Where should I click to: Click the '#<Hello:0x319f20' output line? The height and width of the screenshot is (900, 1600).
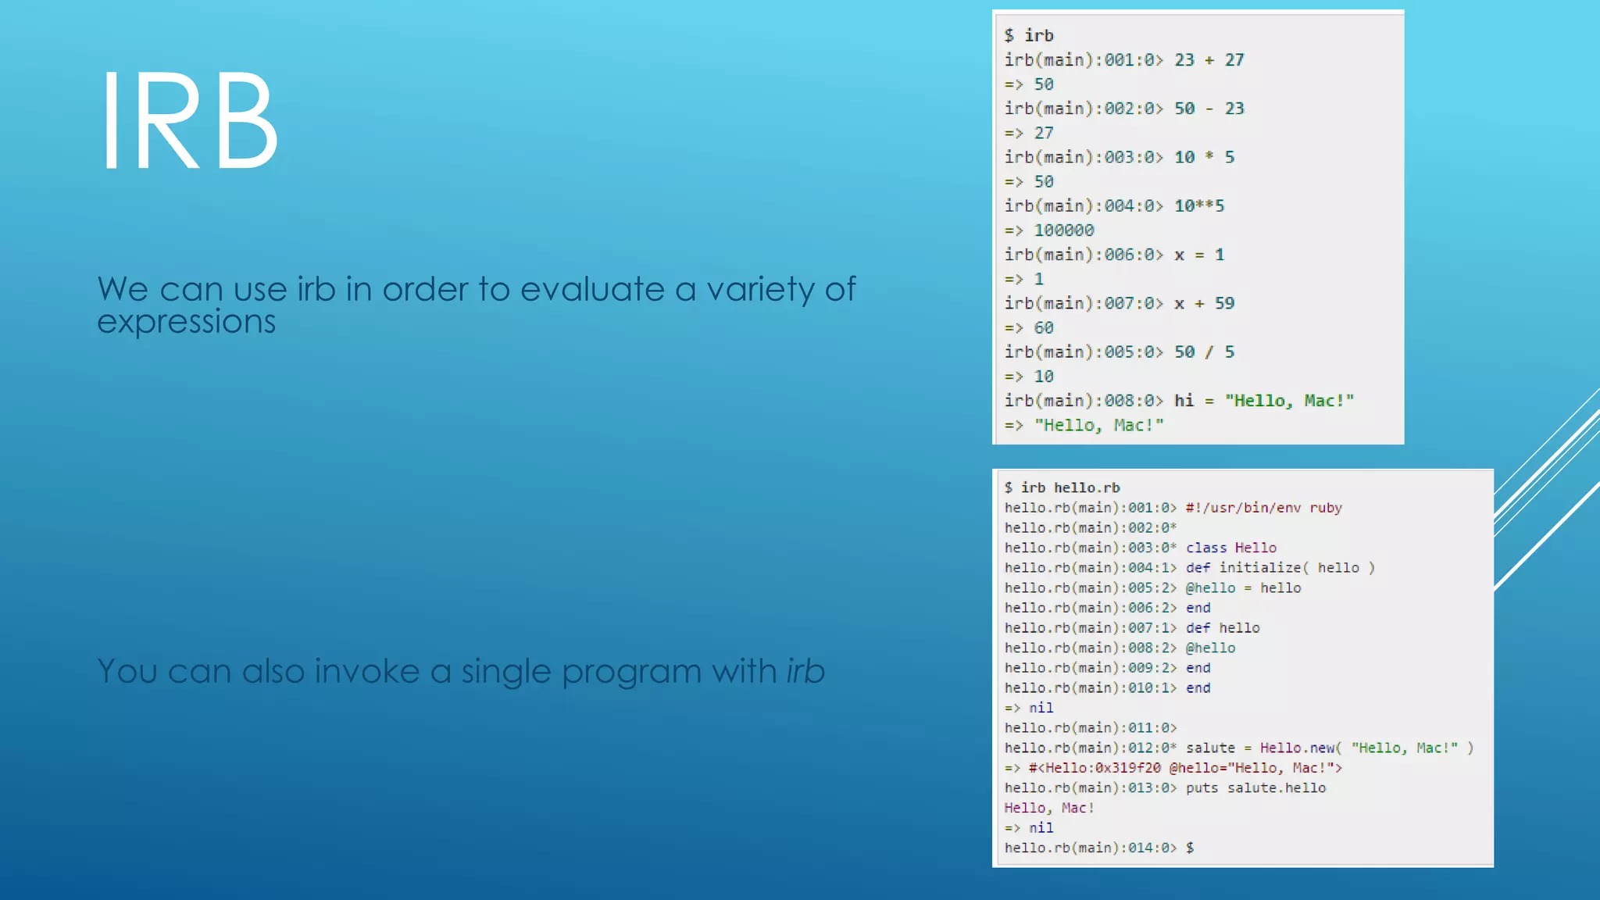click(1173, 768)
